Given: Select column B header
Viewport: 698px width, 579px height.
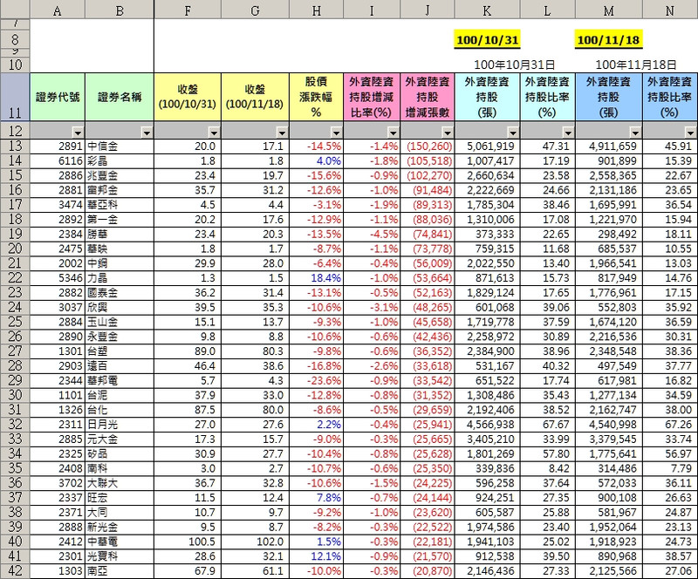Looking at the screenshot, I should (120, 10).
